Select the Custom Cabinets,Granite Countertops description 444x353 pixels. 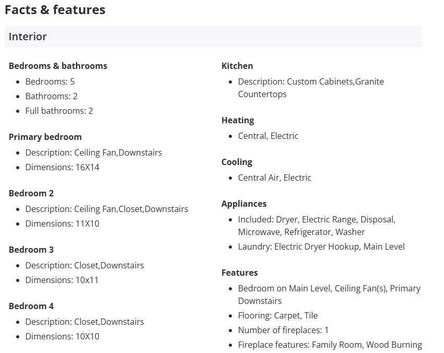tap(311, 88)
